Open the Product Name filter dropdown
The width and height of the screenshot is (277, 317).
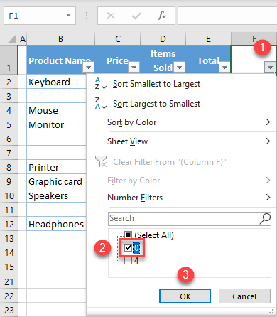click(89, 68)
